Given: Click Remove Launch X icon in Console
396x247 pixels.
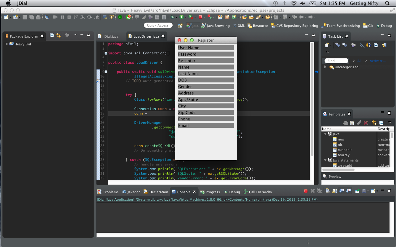Looking at the screenshot, I should point(312,191).
